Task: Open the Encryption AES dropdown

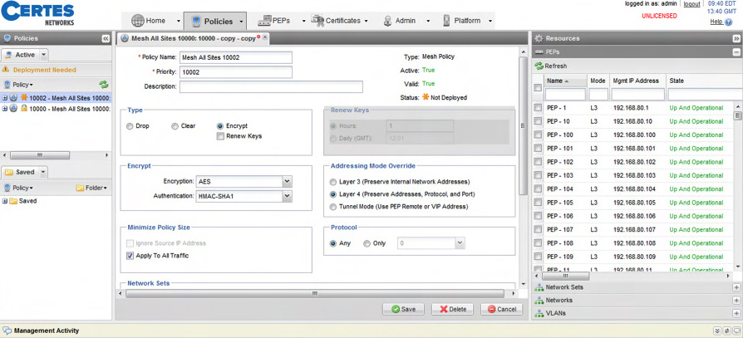Action: click(x=287, y=181)
